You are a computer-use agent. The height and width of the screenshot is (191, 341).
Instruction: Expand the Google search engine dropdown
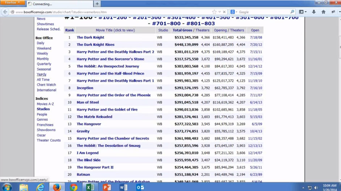pyautogui.click(x=234, y=12)
